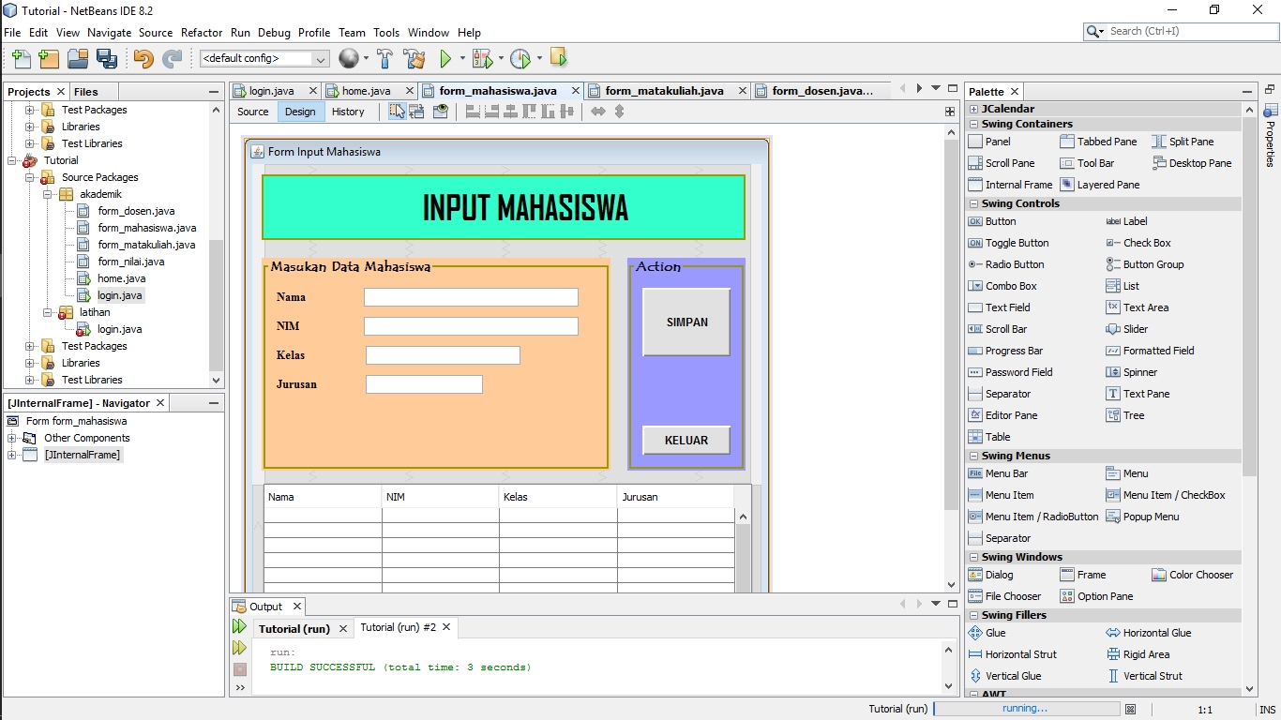This screenshot has height=720, width=1281.
Task: Select the SIMPAN button on the form
Action: point(686,322)
